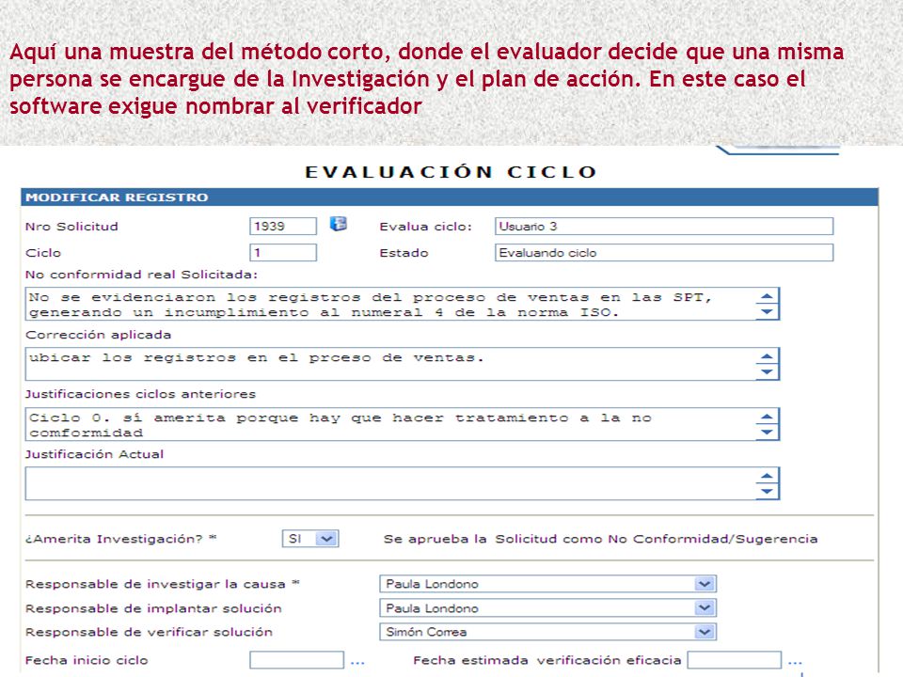The image size is (903, 677).
Task: Click the Fecha inicio ciclo date field
Action: click(296, 660)
